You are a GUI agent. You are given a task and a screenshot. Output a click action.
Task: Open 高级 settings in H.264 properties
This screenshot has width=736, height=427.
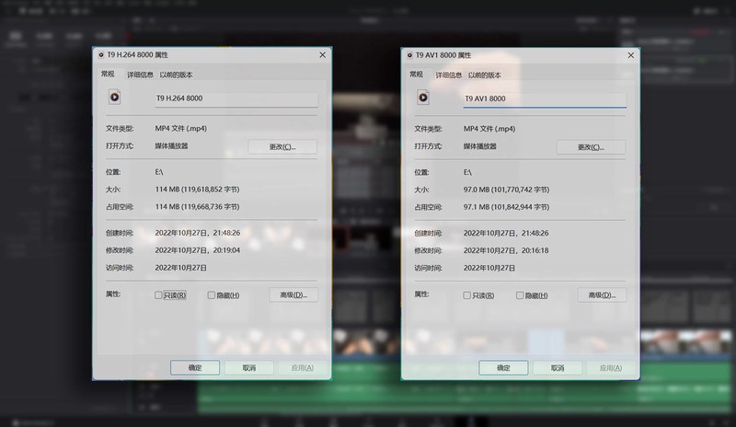coord(293,295)
